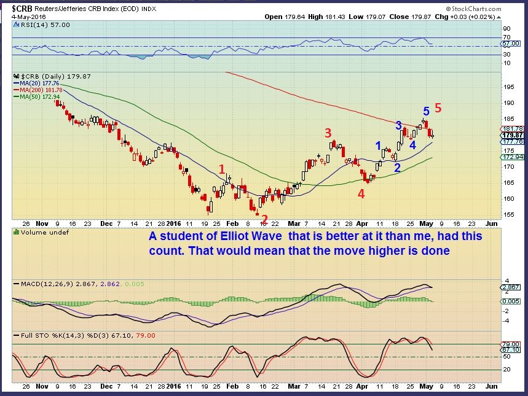Click the MACD black line legend marker

tap(16, 284)
